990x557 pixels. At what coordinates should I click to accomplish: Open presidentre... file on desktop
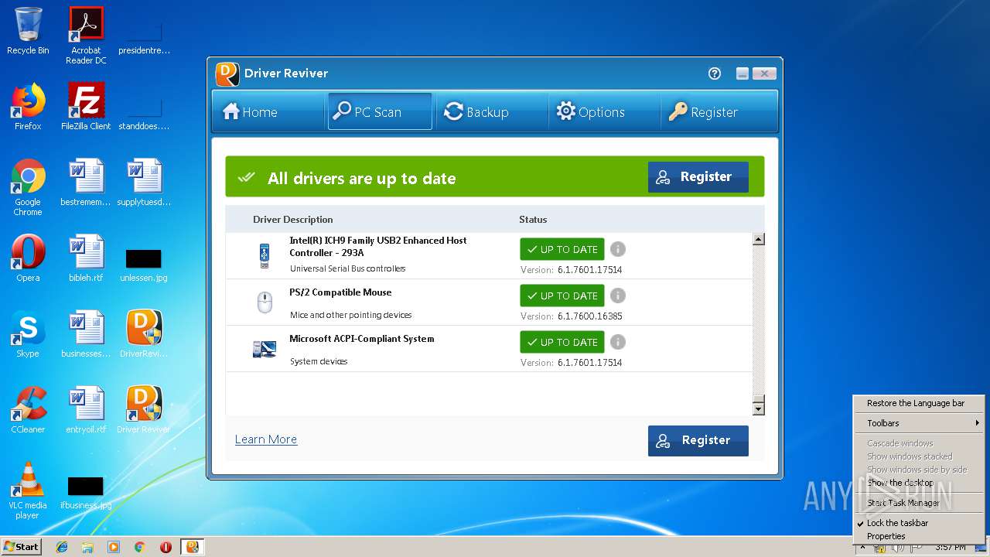tap(144, 37)
